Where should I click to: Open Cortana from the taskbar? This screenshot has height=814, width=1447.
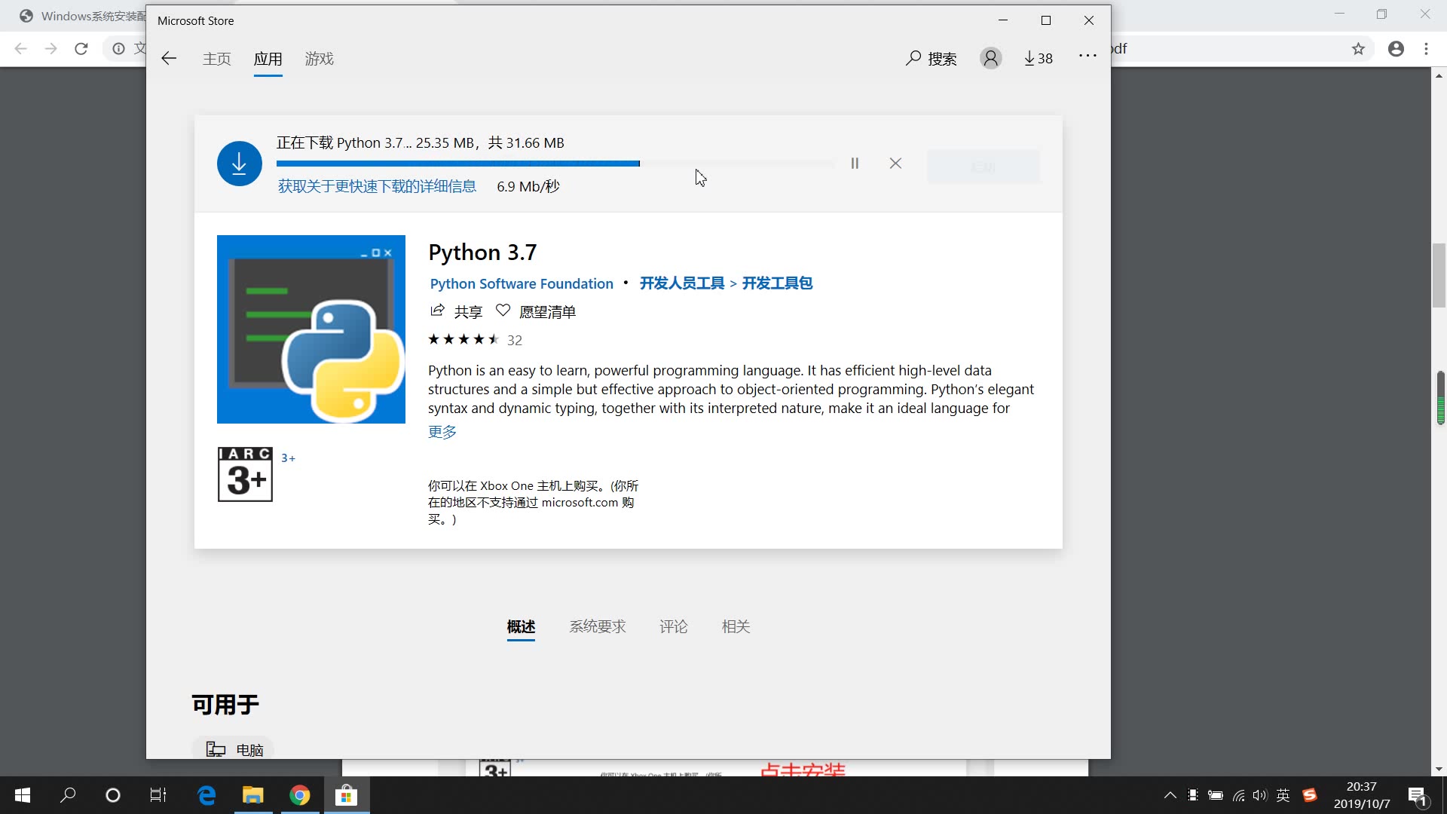tap(113, 795)
